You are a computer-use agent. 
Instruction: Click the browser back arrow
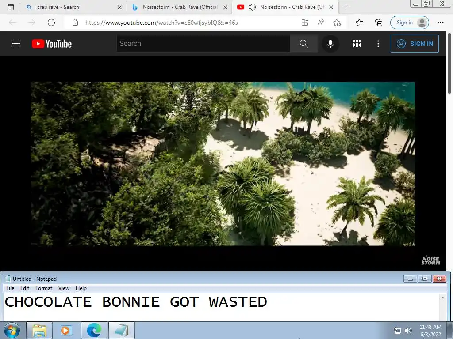tap(12, 23)
